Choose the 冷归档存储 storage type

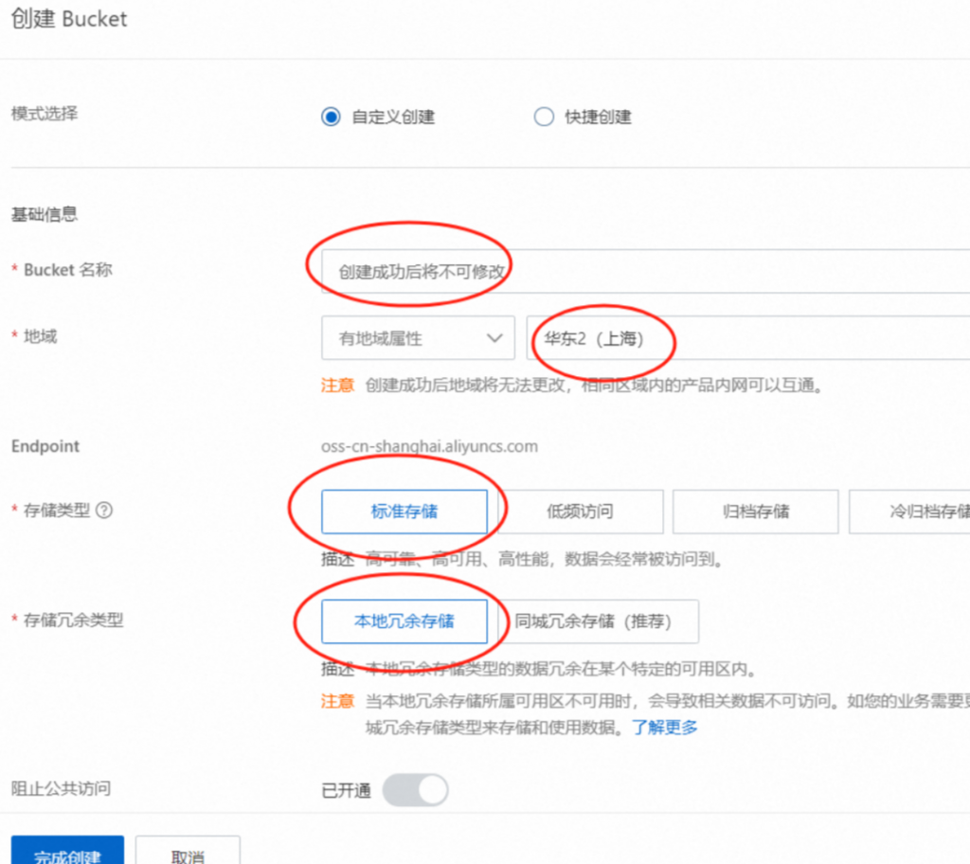tap(911, 512)
